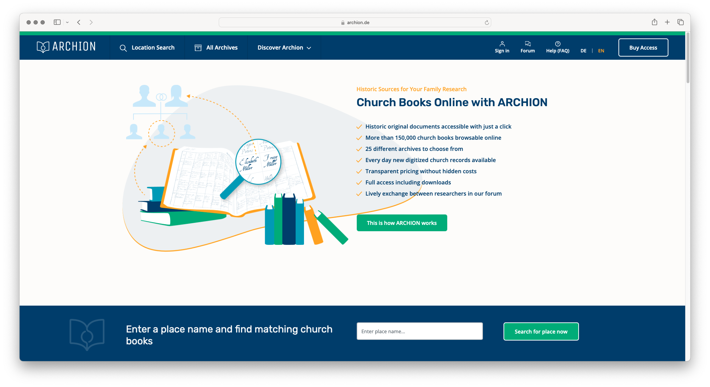This screenshot has width=710, height=387.
Task: Click the padlock icon in address bar
Action: click(x=343, y=22)
